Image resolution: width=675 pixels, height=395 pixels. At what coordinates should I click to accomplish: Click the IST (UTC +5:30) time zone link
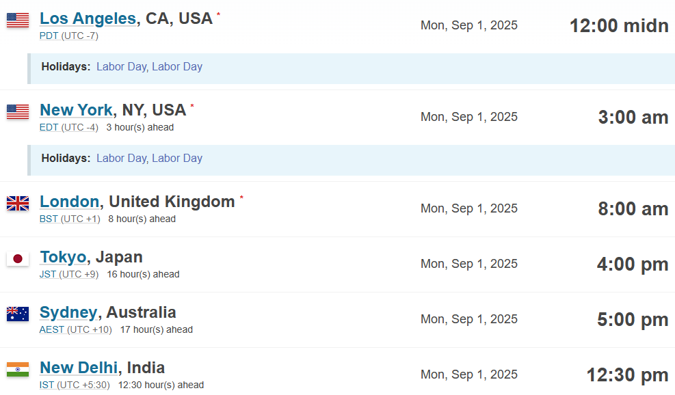(x=75, y=385)
